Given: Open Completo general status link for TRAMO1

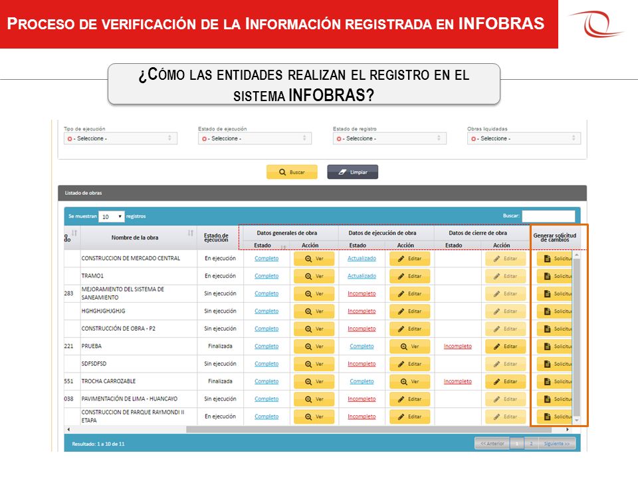Looking at the screenshot, I should (266, 276).
